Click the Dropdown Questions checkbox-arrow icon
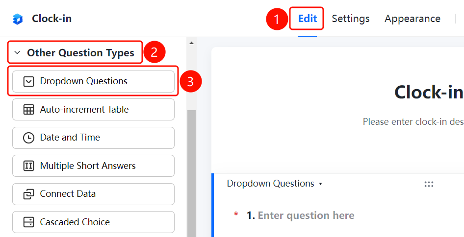The image size is (464, 237). (x=29, y=81)
